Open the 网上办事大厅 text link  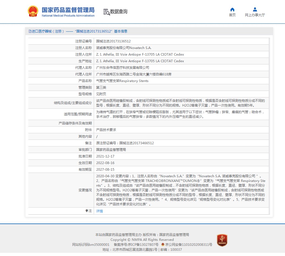(x=255, y=15)
